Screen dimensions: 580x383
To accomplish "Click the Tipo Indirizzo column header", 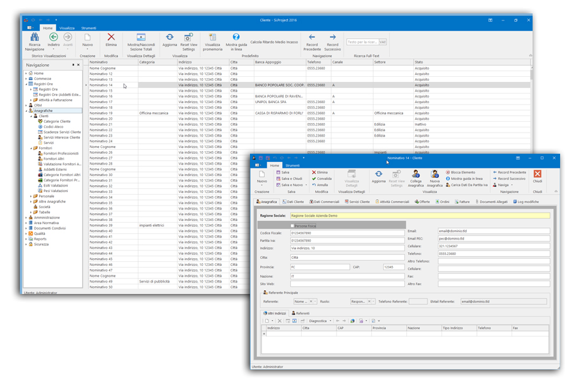I will tap(459, 328).
